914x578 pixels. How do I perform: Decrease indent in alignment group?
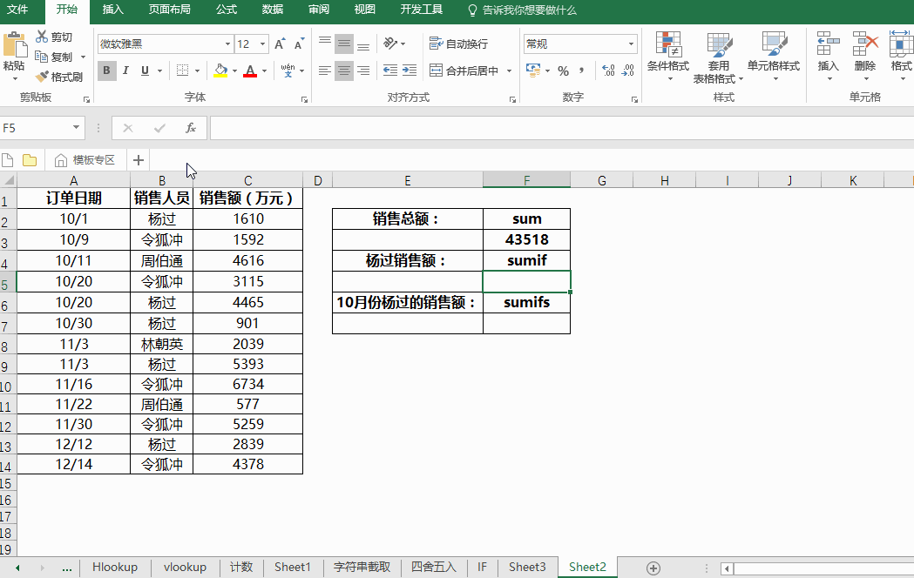point(390,71)
